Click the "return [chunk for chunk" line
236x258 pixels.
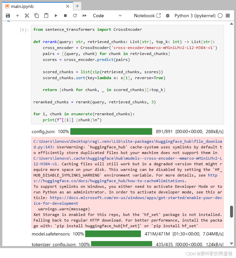coord(104,90)
